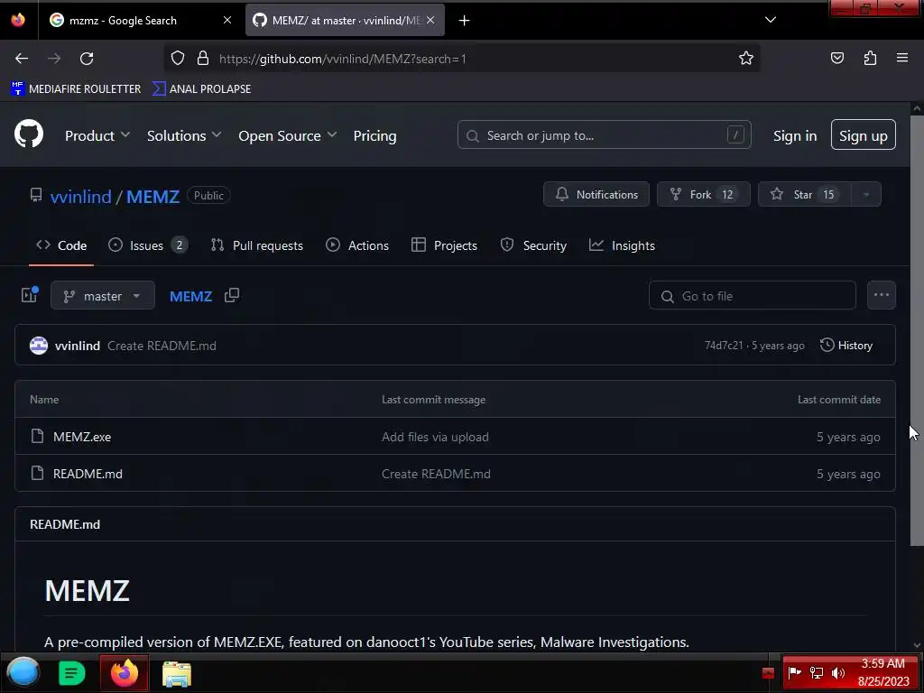Open the MEMZ.exe file
924x693 pixels.
point(82,437)
